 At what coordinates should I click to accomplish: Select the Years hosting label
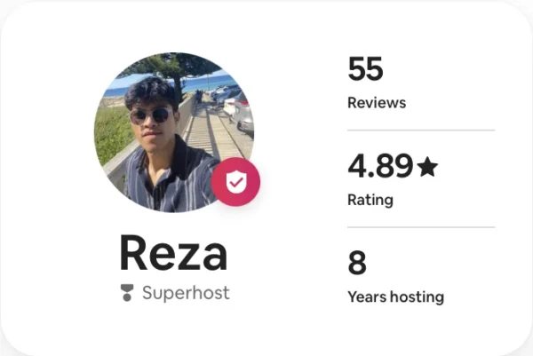pyautogui.click(x=395, y=297)
